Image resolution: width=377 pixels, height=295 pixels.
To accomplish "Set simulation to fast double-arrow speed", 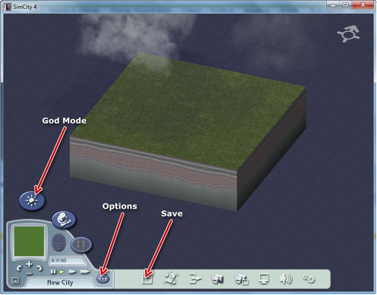I will (x=73, y=272).
